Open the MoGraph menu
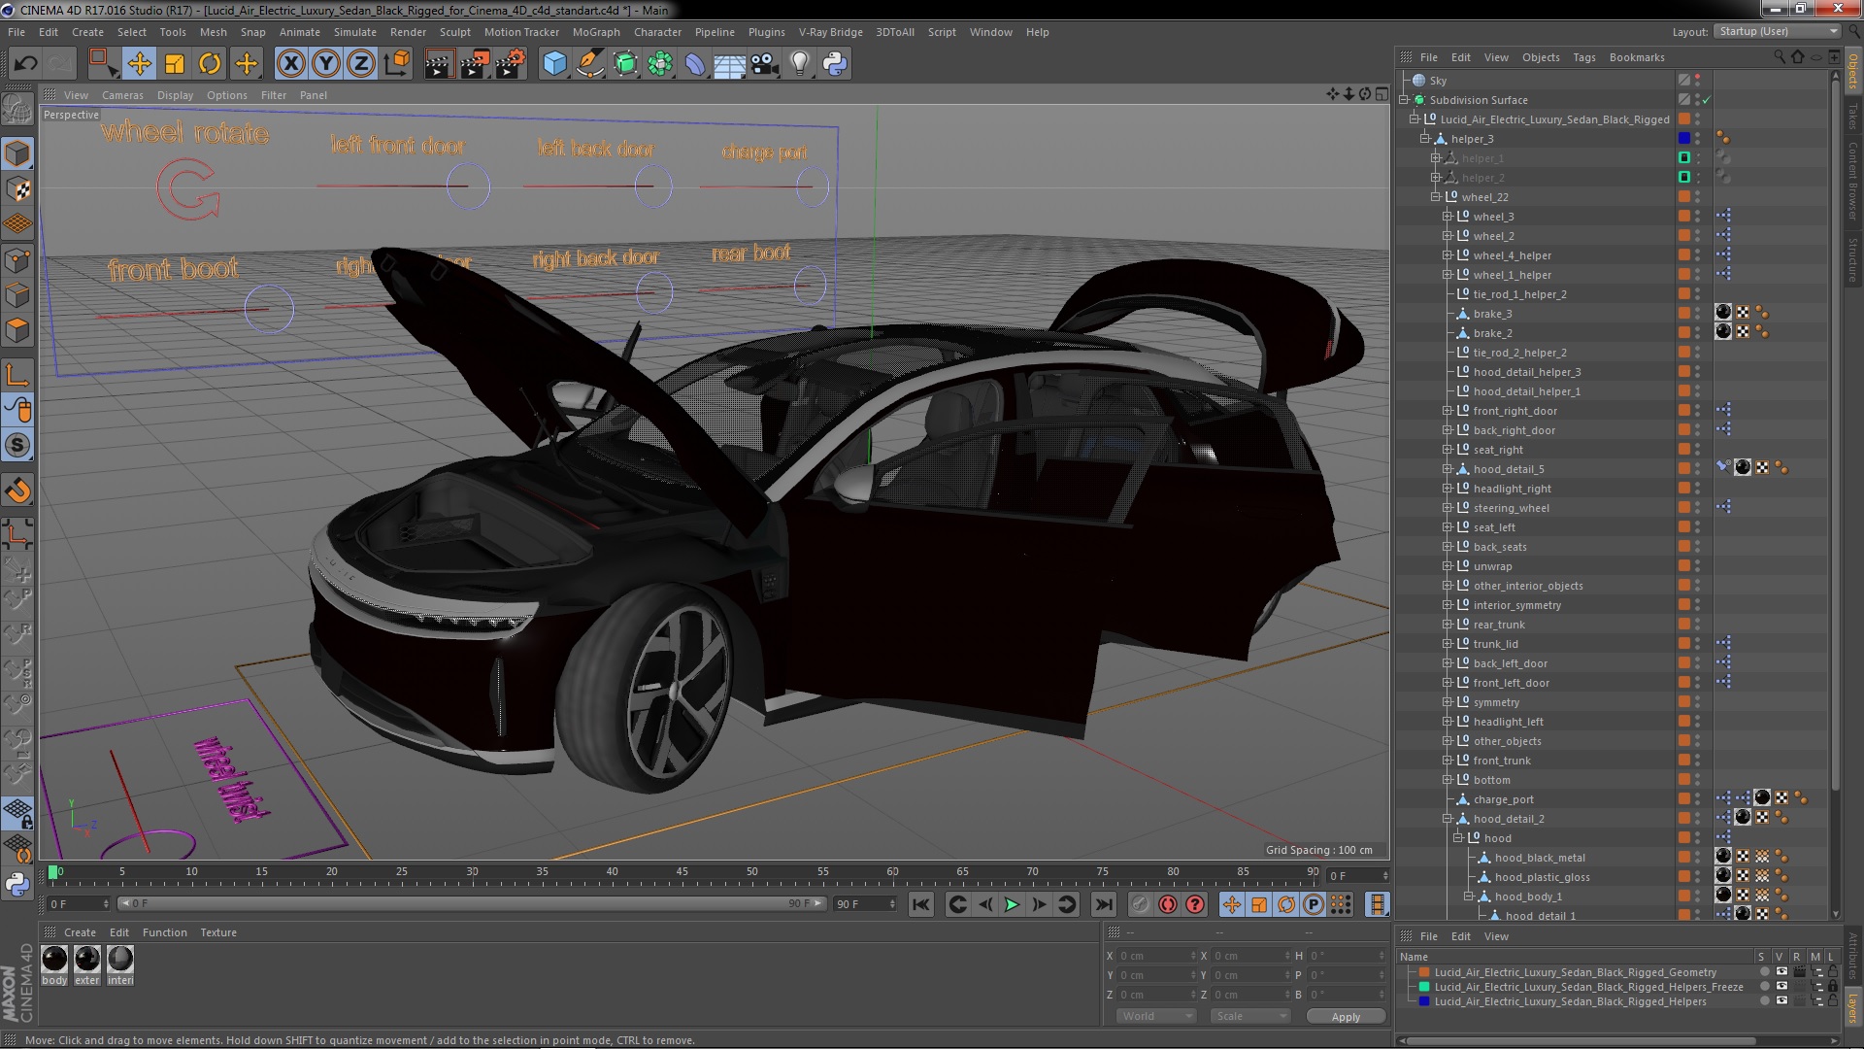Viewport: 1864px width, 1049px height. 595,32
